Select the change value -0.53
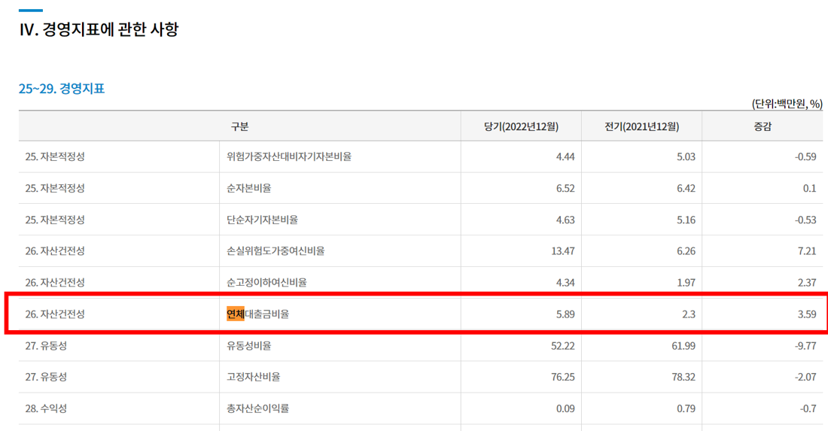Image resolution: width=828 pixels, height=431 pixels. click(x=805, y=220)
